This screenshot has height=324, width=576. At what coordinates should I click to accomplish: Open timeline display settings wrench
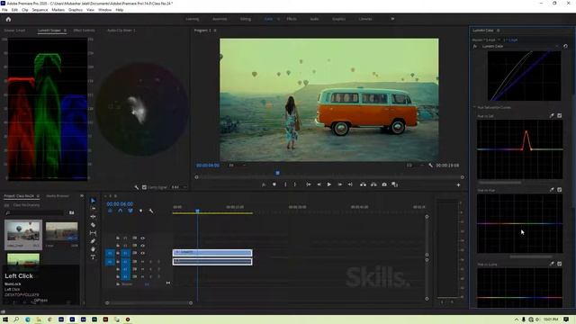pyautogui.click(x=151, y=211)
